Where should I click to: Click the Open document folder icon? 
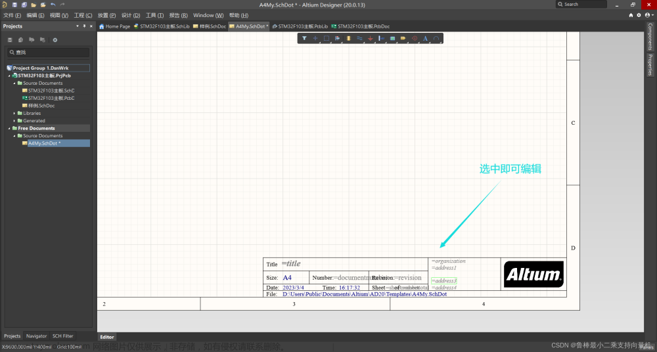tap(34, 5)
